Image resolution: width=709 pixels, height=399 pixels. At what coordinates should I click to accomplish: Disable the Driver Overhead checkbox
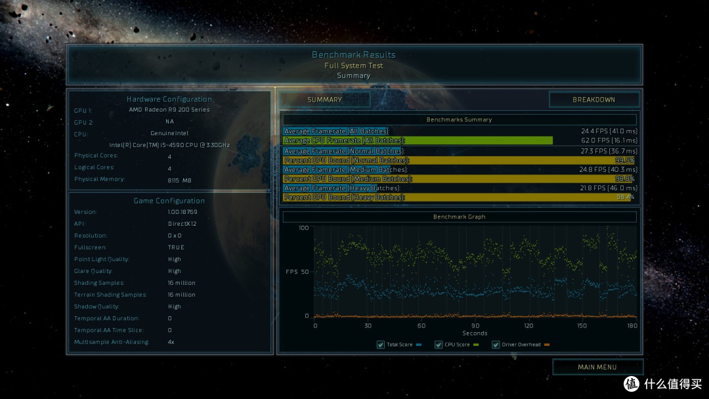coord(496,345)
